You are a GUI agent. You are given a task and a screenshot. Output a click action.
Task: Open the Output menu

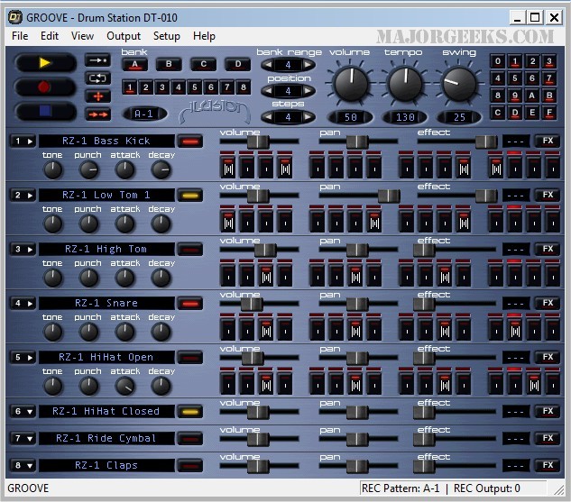point(124,36)
